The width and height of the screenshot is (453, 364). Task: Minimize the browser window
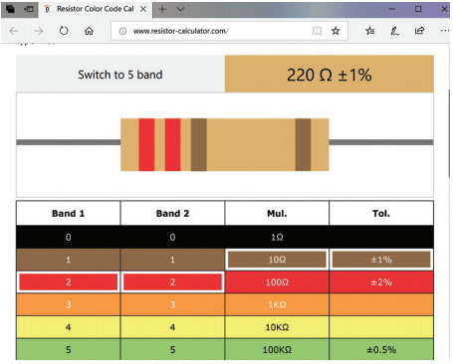(392, 9)
